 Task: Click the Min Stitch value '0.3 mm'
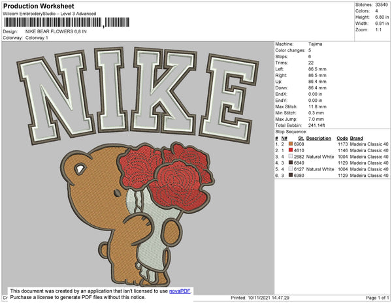coord(316,113)
